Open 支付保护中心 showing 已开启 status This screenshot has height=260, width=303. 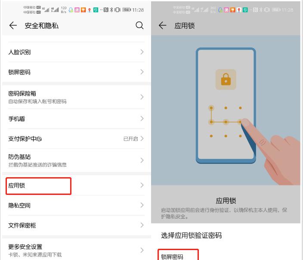[x=76, y=138]
